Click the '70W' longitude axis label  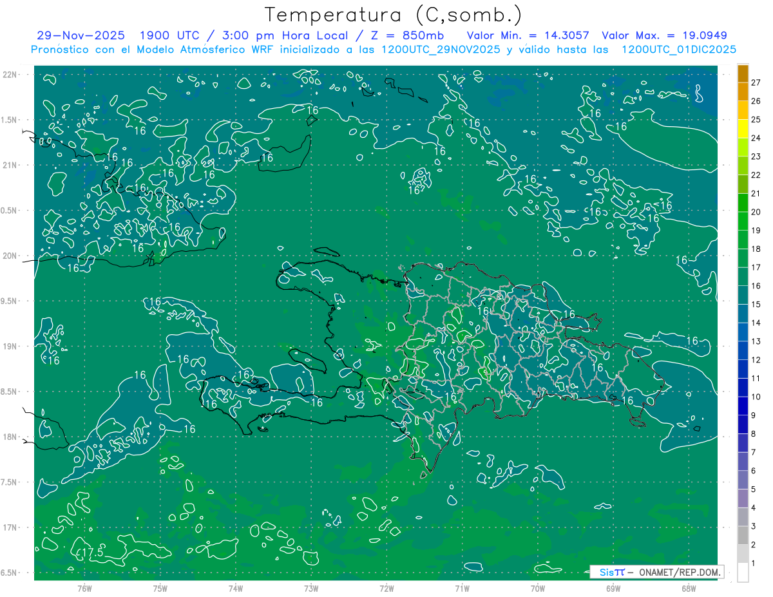click(538, 588)
